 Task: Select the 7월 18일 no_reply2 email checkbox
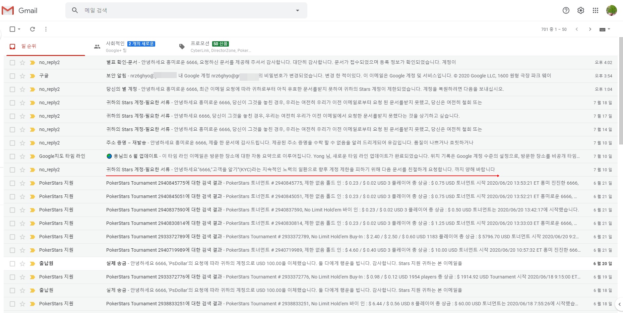tap(12, 103)
